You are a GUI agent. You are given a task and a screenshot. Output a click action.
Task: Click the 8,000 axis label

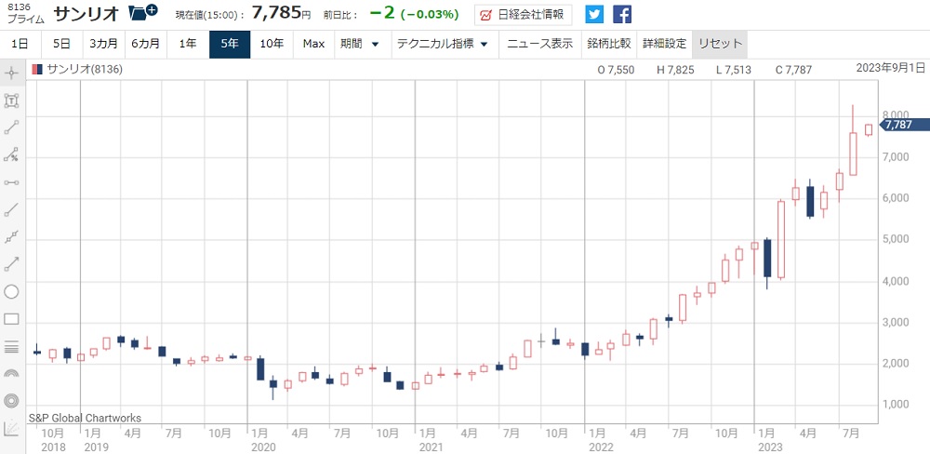click(x=897, y=114)
